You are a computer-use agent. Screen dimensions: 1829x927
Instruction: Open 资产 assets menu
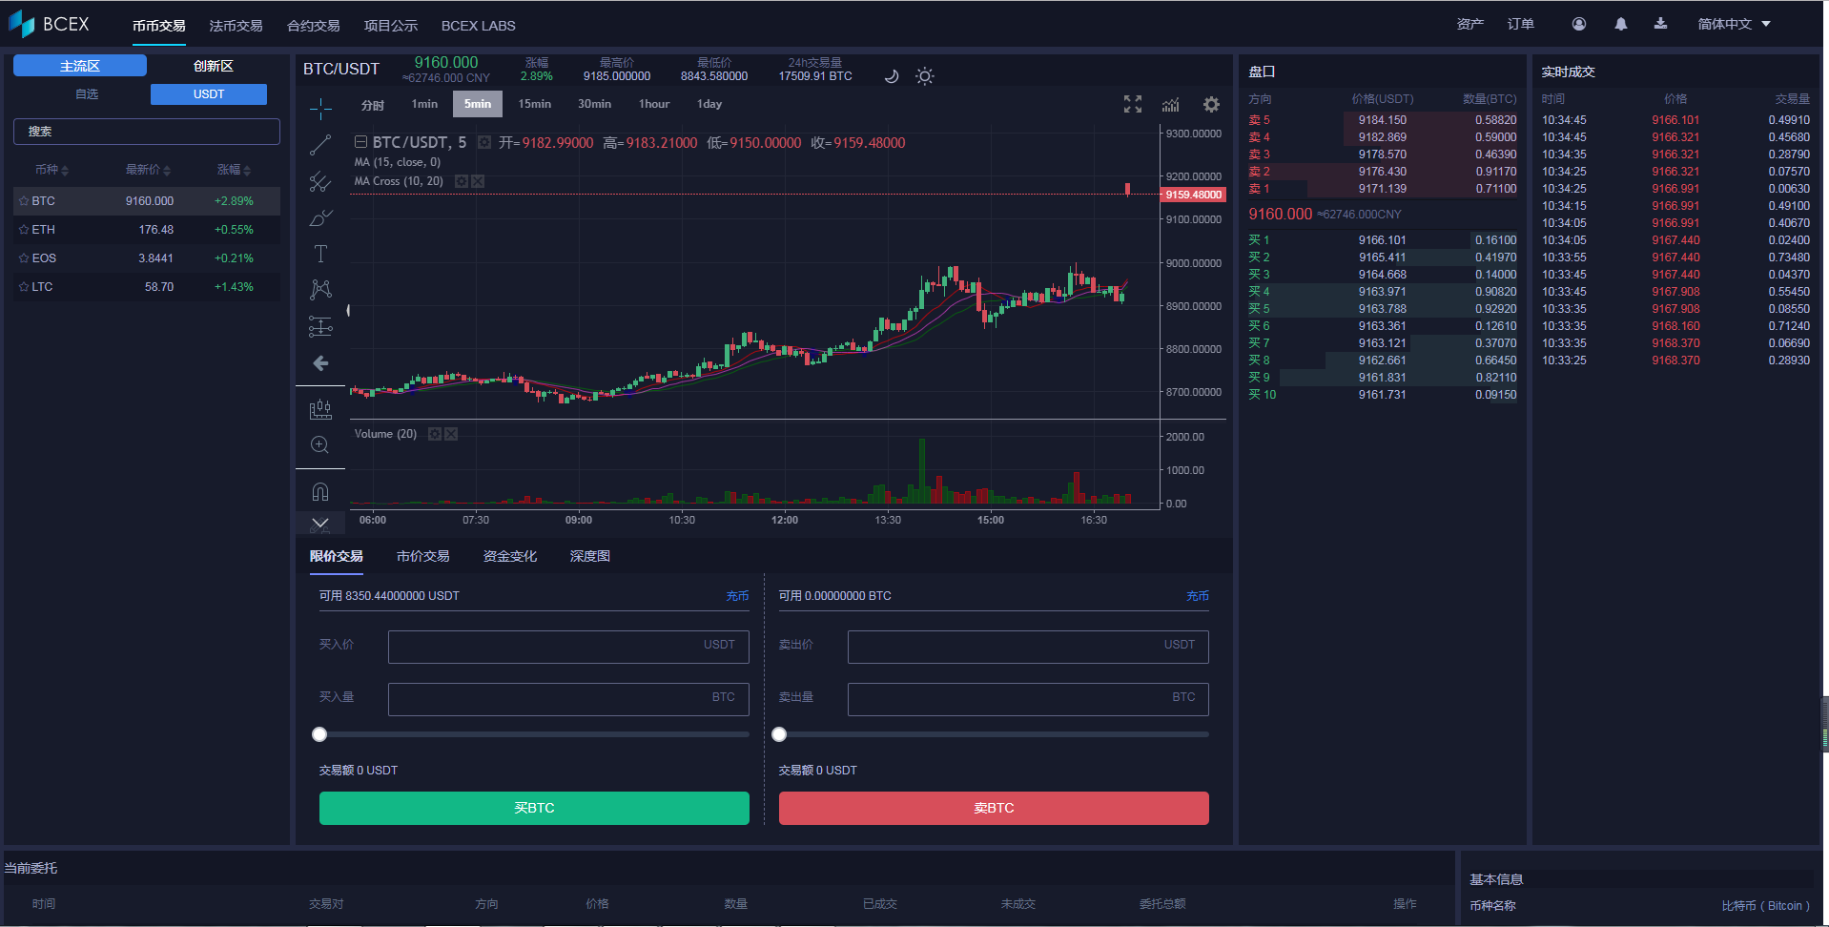point(1469,24)
